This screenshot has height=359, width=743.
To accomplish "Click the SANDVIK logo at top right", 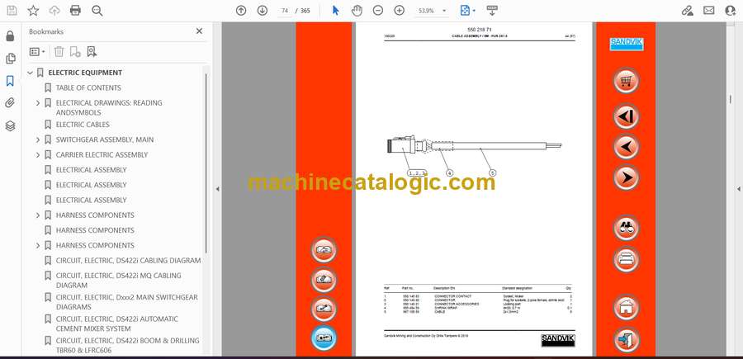I will tap(626, 44).
